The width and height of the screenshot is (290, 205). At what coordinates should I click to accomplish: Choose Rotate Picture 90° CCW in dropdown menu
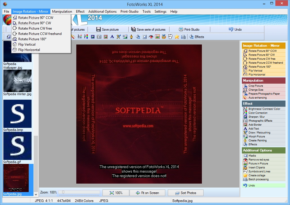(x=41, y=17)
